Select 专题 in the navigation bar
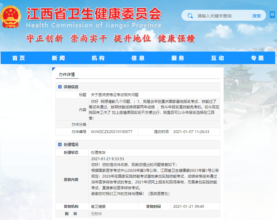Screen dimensions: 277x220 pyautogui.click(x=257, y=58)
